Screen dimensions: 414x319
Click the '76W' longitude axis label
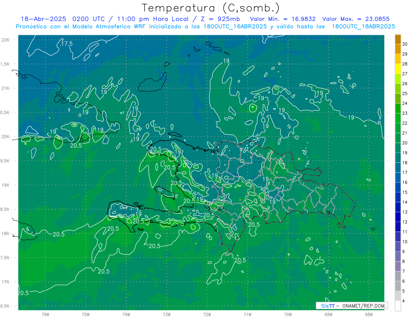coord(45,314)
